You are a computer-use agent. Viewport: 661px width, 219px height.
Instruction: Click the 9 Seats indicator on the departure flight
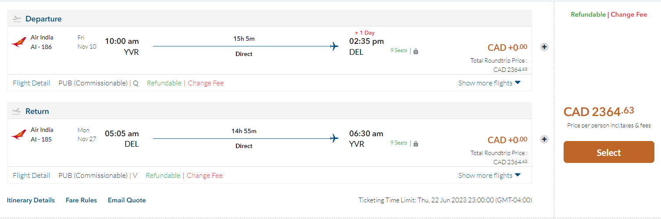tap(399, 50)
